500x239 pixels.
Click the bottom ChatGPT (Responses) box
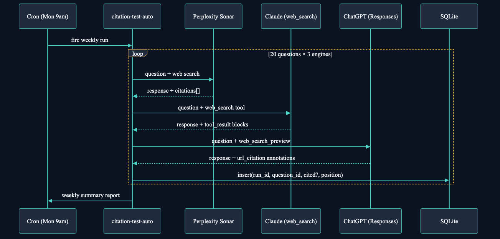coord(371,221)
